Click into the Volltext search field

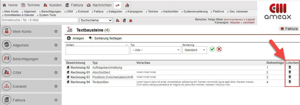click(x=97, y=50)
